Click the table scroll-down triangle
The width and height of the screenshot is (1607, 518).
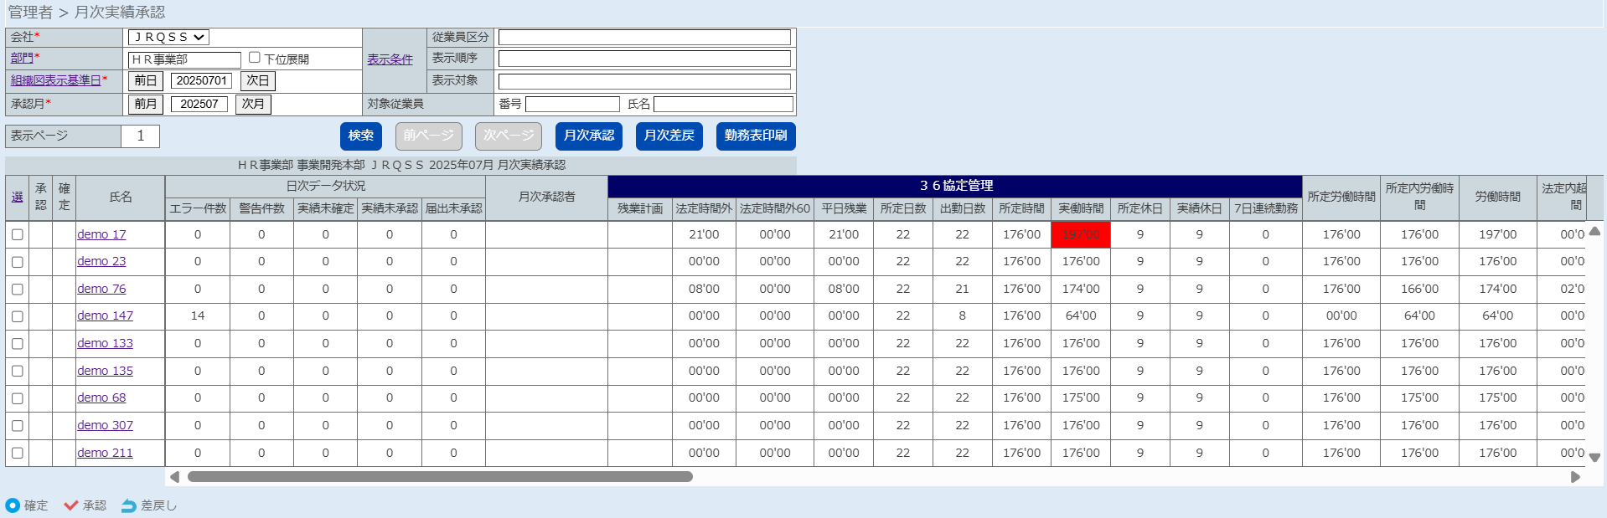[x=1594, y=458]
